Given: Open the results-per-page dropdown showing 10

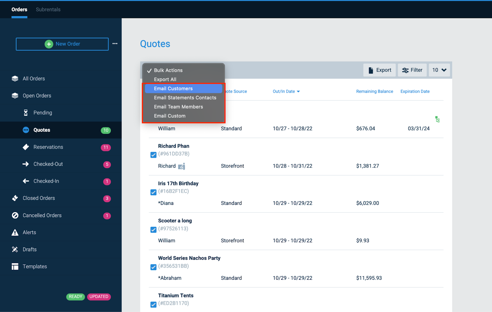Looking at the screenshot, I should pyautogui.click(x=439, y=70).
